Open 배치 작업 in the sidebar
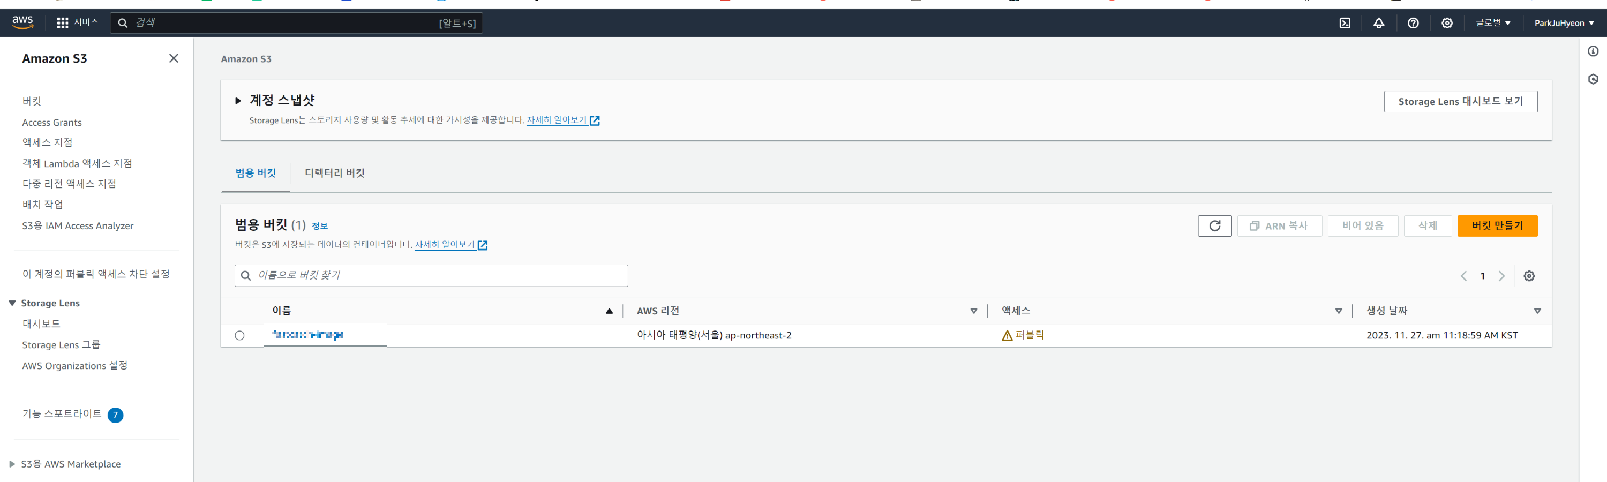The height and width of the screenshot is (482, 1607). click(42, 205)
